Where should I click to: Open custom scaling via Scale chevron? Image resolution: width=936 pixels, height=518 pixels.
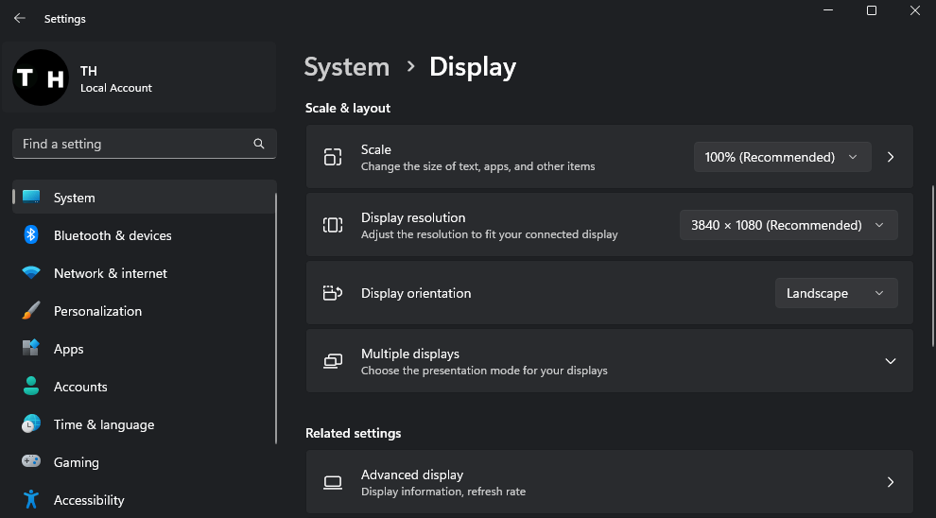tap(891, 157)
